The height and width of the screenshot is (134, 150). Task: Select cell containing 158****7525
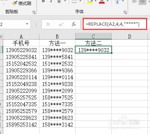point(57,97)
